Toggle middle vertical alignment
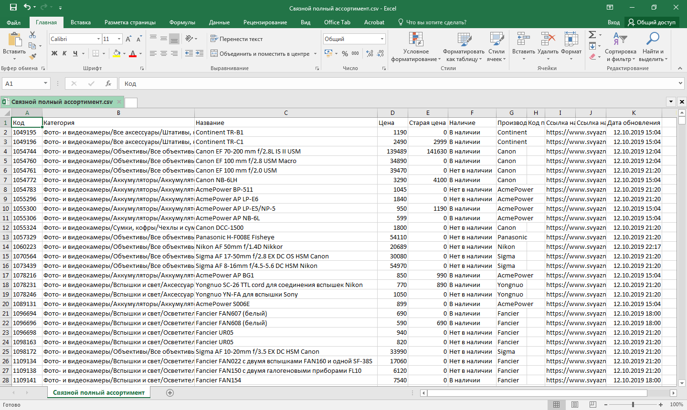The height and width of the screenshot is (410, 687). pos(164,39)
